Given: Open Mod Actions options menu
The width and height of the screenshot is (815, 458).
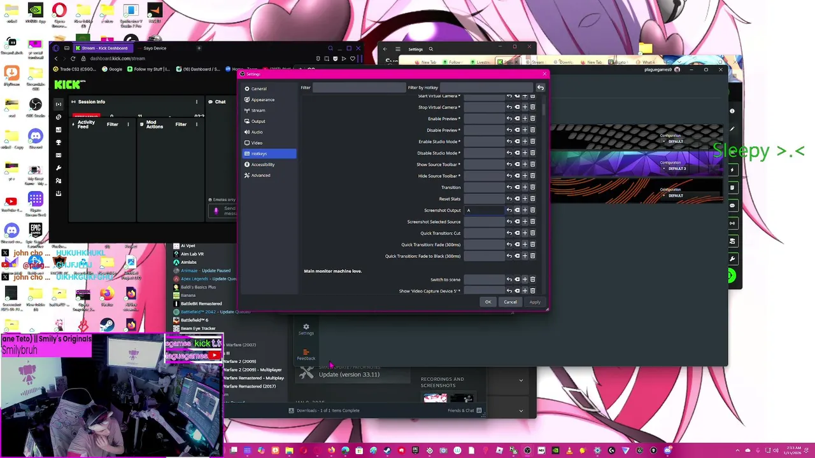Looking at the screenshot, I should pos(197,124).
